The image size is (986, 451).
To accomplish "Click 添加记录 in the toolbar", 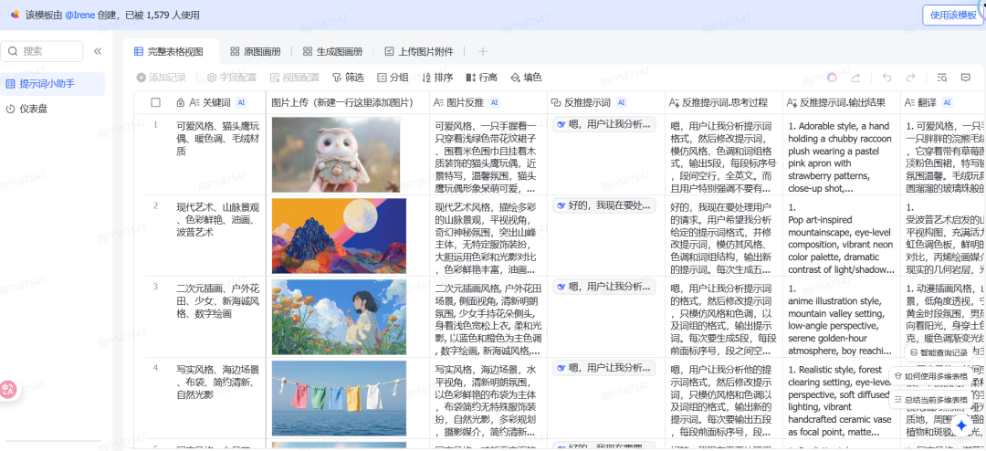I will [x=162, y=78].
